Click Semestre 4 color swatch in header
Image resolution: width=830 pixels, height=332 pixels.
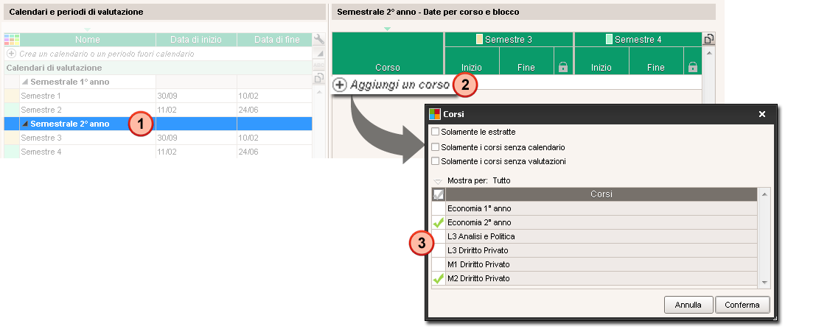(x=610, y=39)
